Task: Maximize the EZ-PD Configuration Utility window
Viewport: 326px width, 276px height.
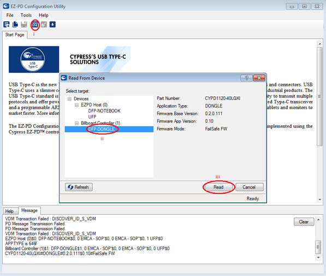Action: pos(304,7)
